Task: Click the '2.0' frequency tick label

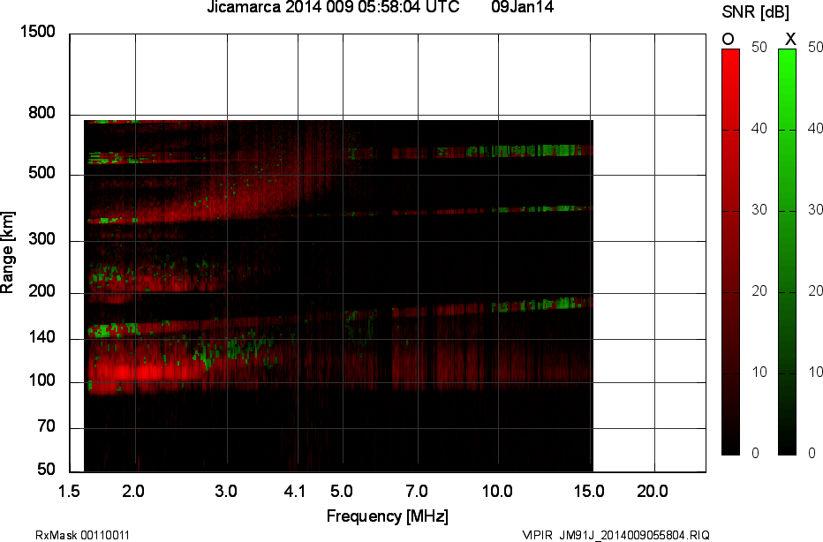Action: (133, 492)
